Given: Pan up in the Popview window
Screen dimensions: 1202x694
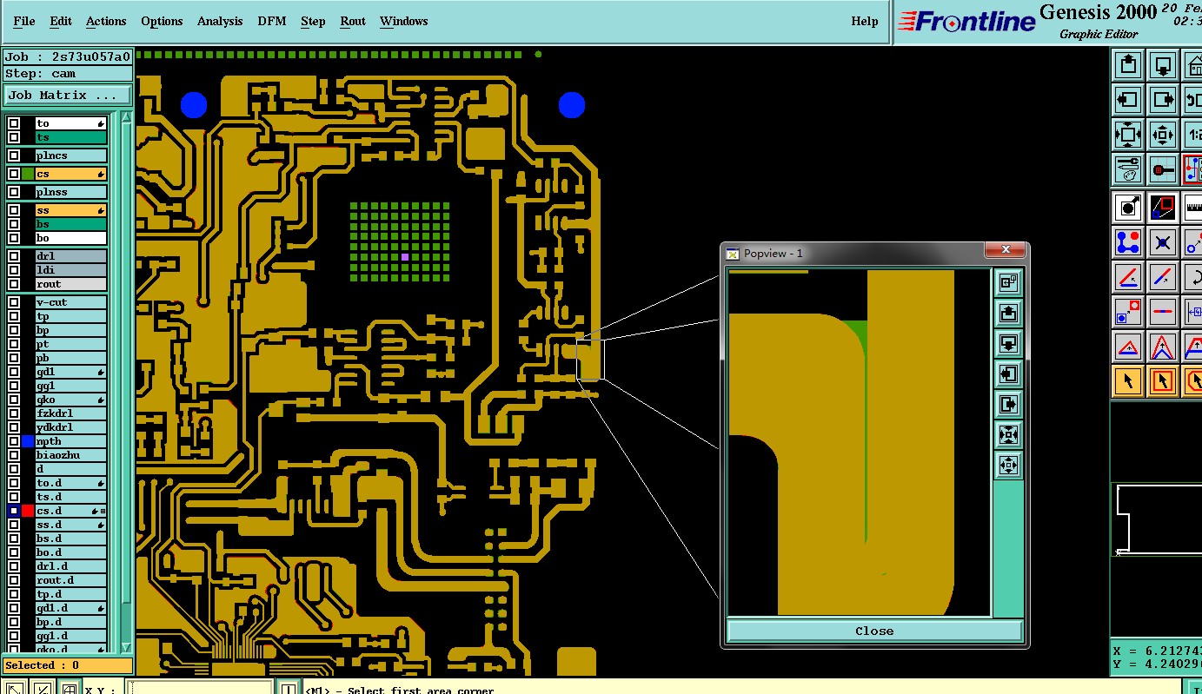Looking at the screenshot, I should [1008, 313].
